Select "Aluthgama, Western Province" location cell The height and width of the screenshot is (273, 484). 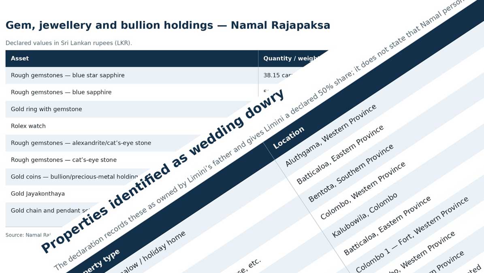point(330,136)
